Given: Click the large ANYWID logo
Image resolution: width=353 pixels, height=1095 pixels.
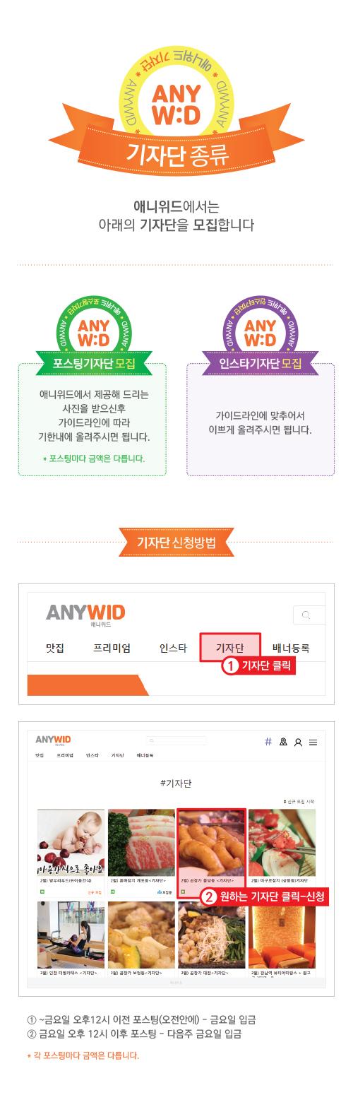Looking at the screenshot, I should 85,612.
